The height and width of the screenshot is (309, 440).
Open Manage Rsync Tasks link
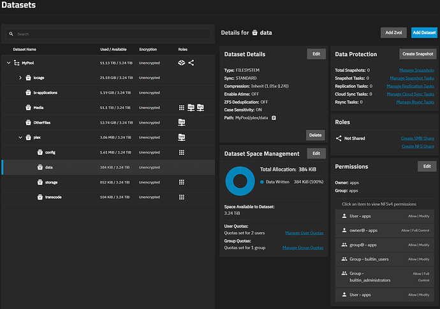click(415, 102)
